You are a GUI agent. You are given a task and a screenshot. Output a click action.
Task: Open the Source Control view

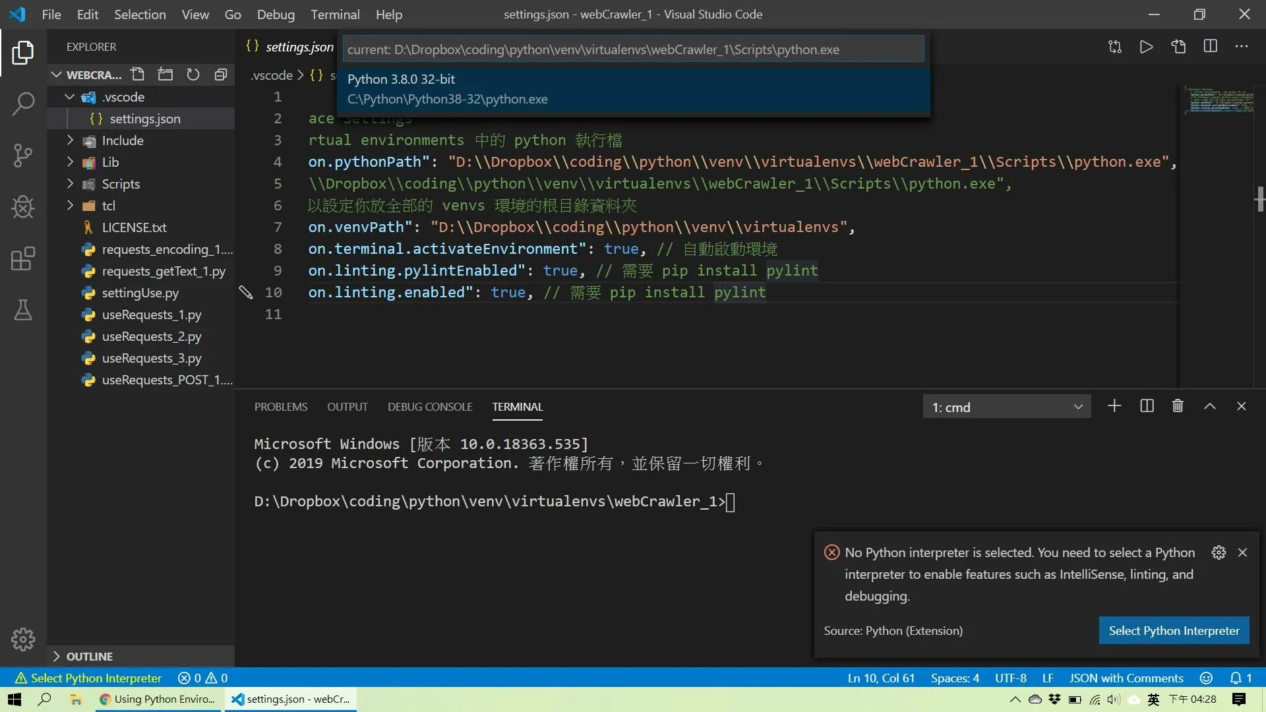(23, 156)
